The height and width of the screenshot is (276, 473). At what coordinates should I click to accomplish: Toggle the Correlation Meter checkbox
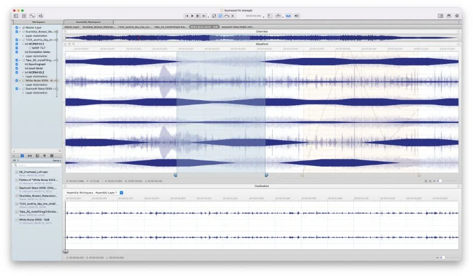click(x=17, y=52)
